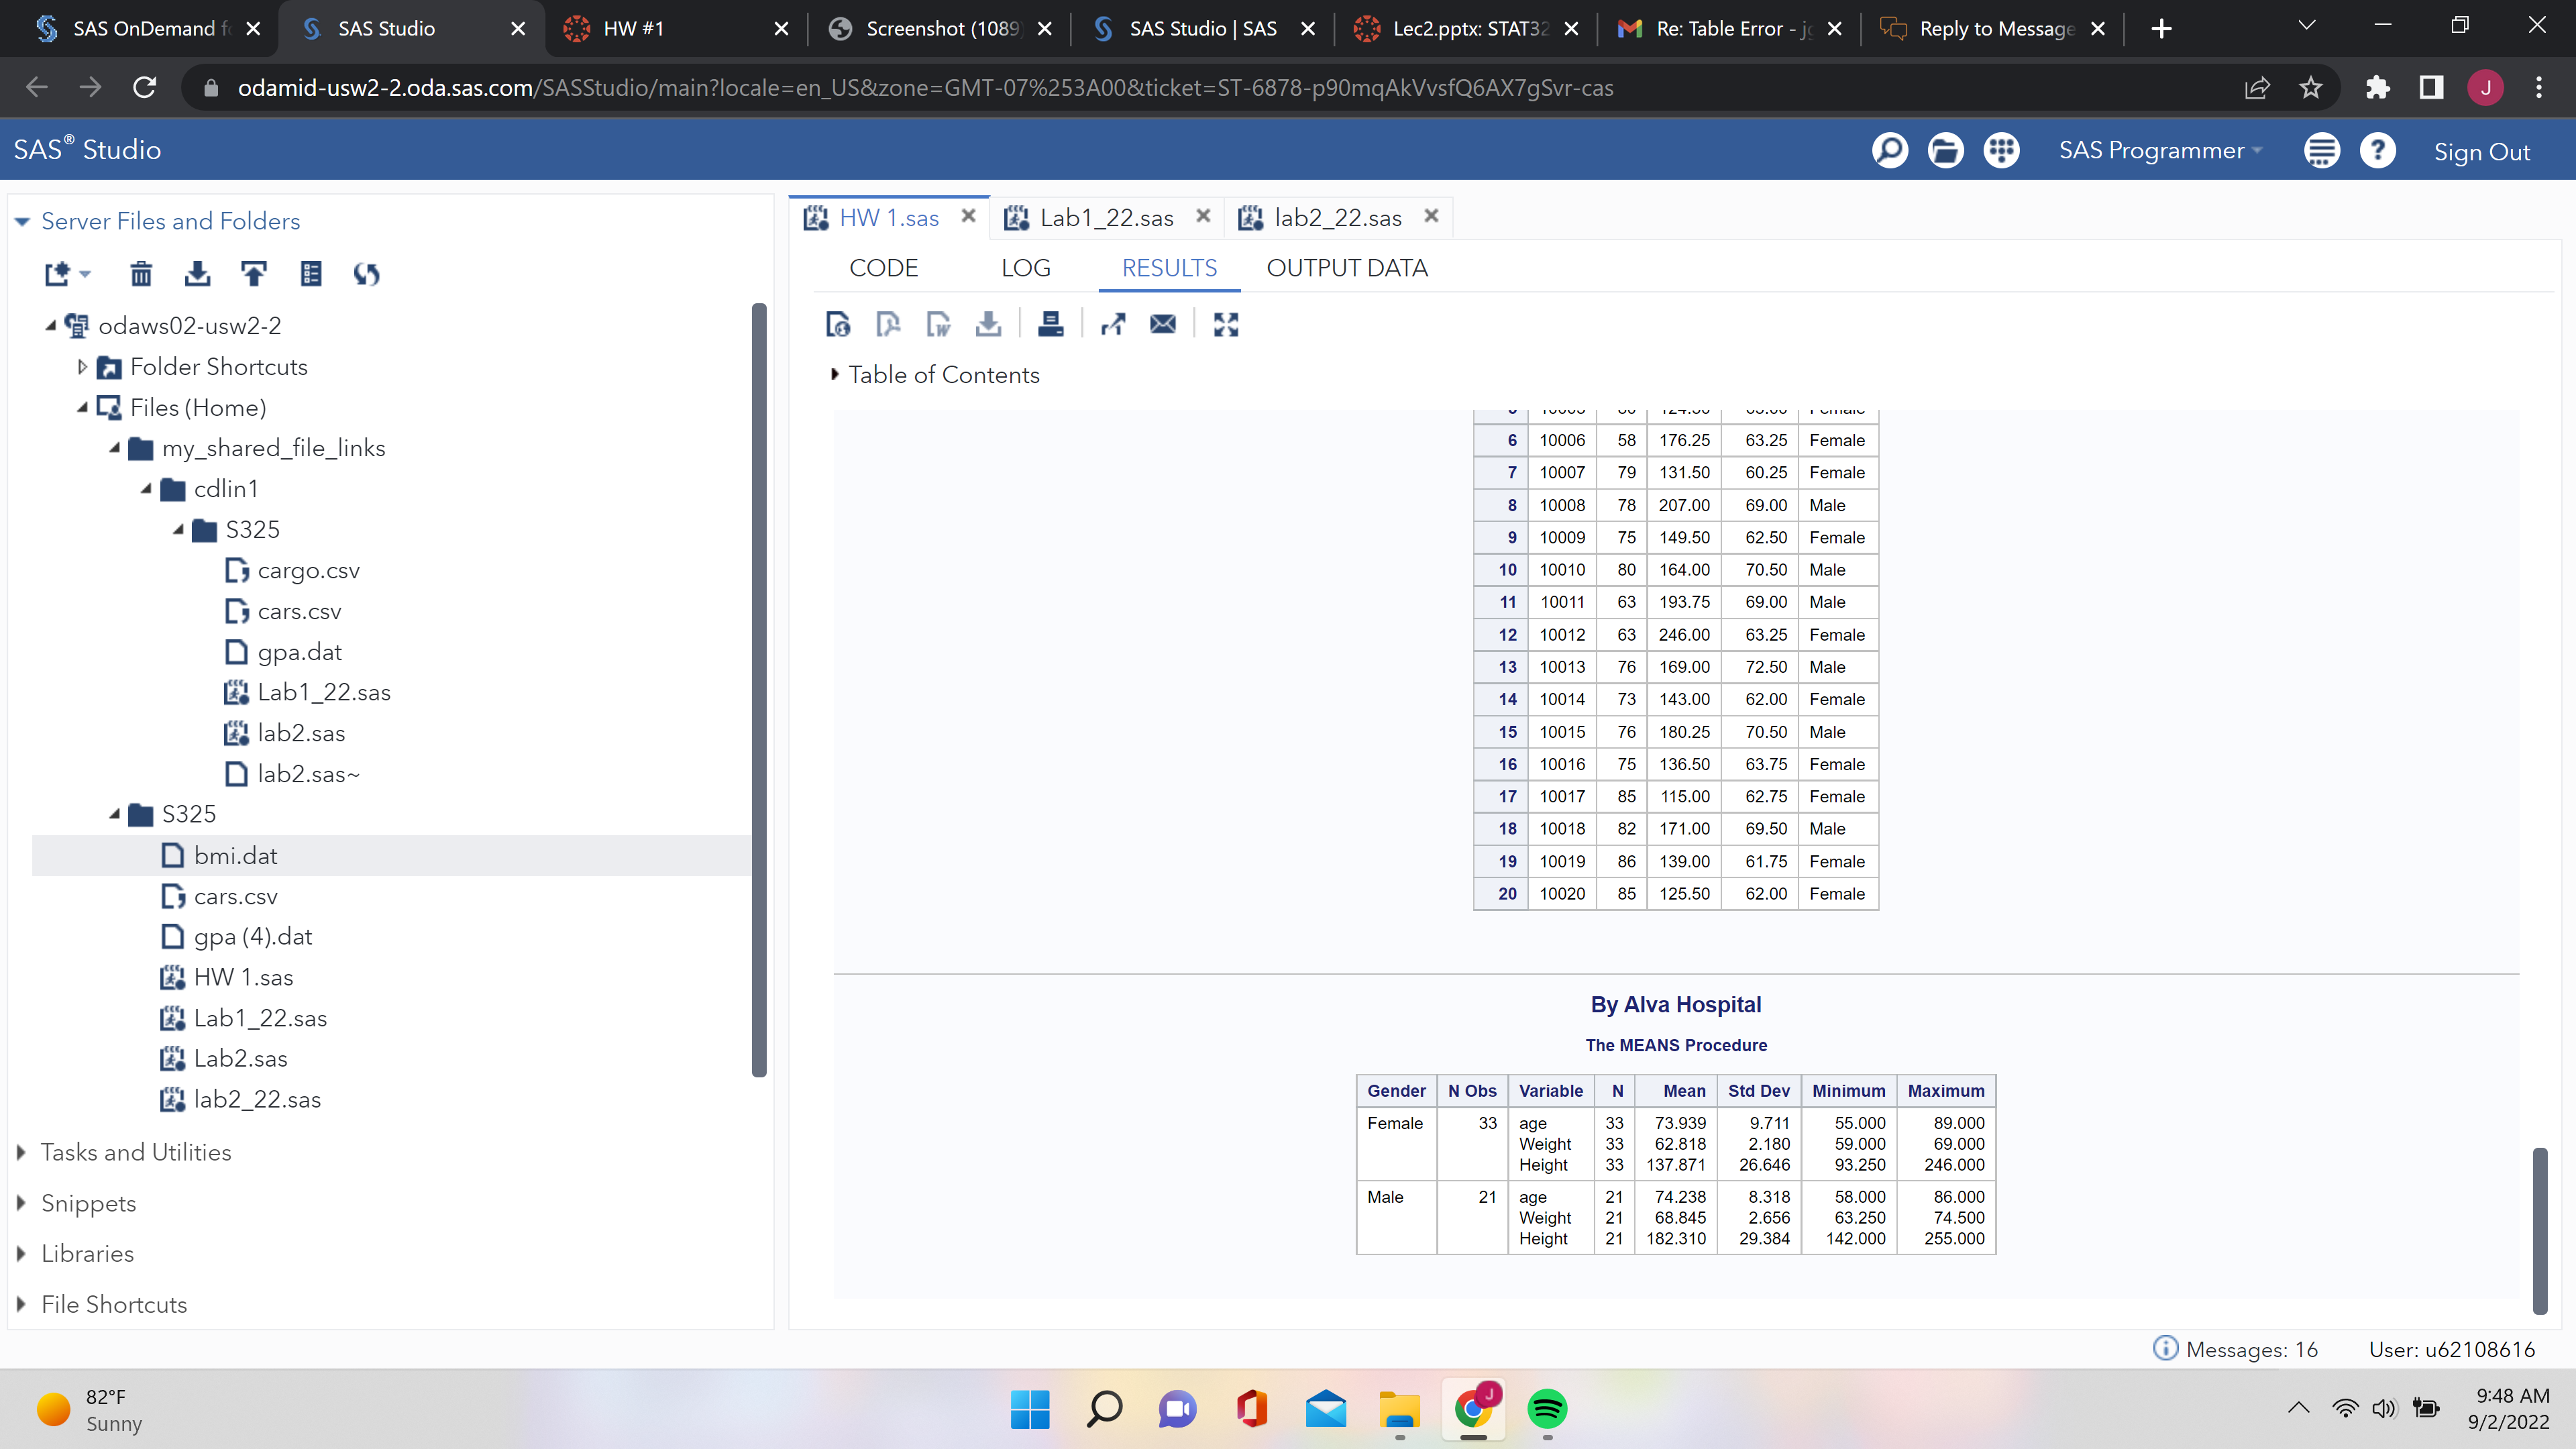This screenshot has width=2576, height=1449.
Task: Click the results pane vertical scrollbar
Action: coord(2539,1230)
